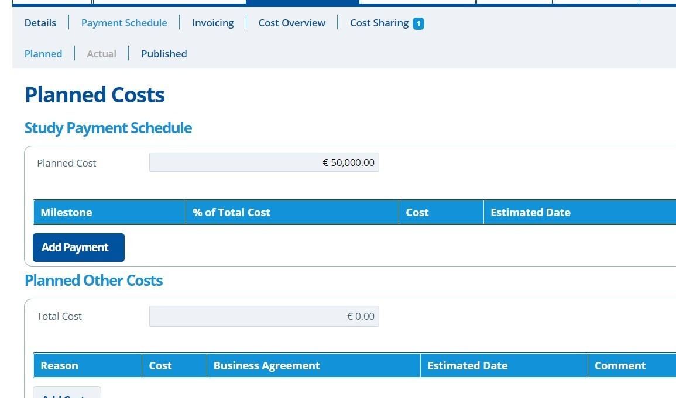Click Estimated Date header in Study Payment Schedule
Screen dimensions: 676x398
tap(530, 212)
